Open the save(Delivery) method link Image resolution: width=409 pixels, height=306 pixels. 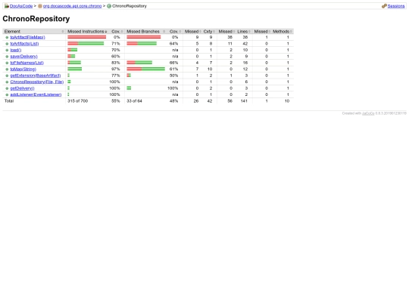[x=23, y=57]
